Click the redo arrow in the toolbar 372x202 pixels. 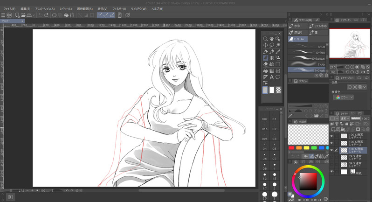pyautogui.click(x=47, y=15)
